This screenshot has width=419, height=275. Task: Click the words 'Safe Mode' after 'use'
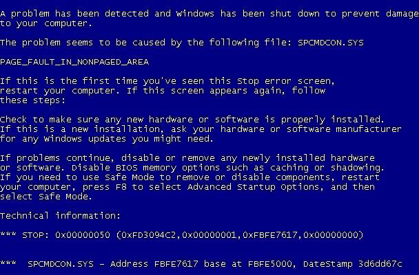[x=130, y=177]
